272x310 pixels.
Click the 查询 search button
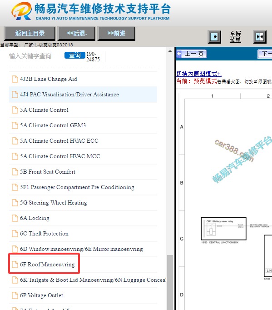[x=74, y=55]
